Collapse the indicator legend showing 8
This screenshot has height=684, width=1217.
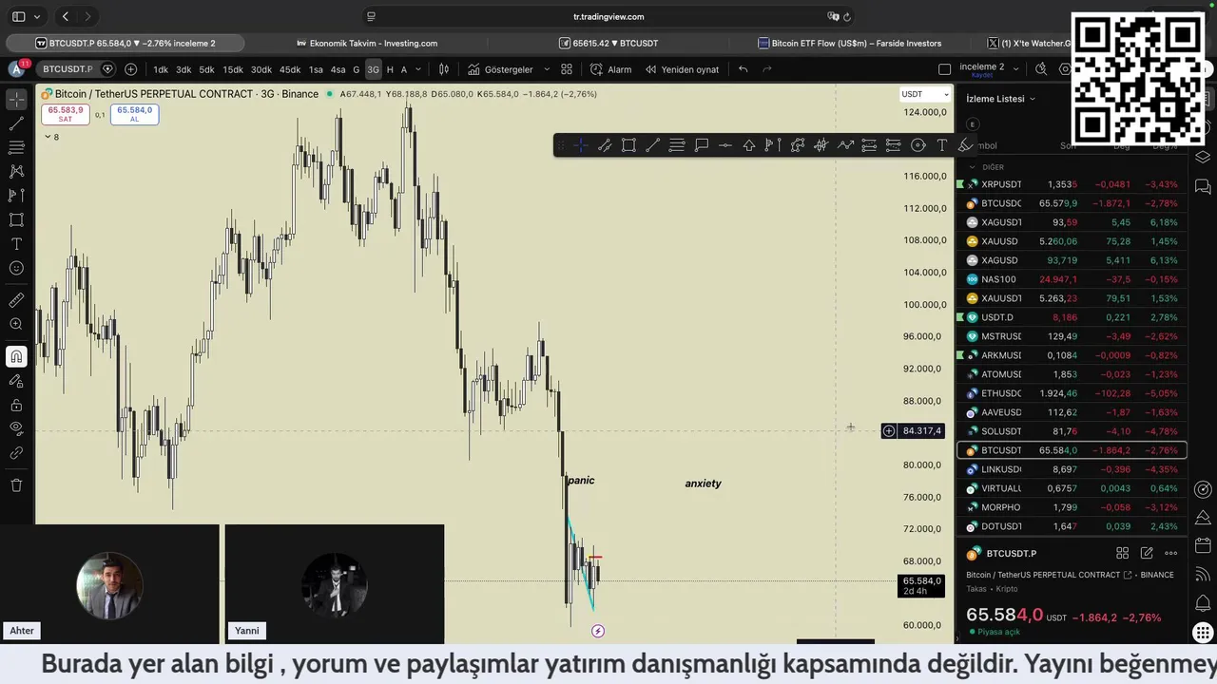[51, 137]
